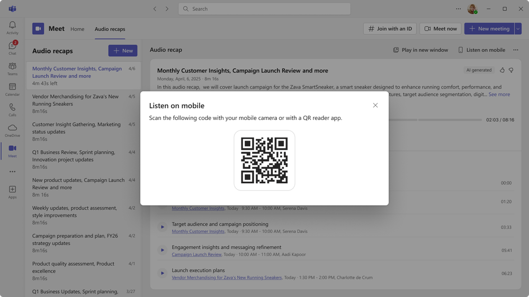Select Q1 Business Review, Sprint planning recap
Viewport: 529px width, 297px height.
pos(84,160)
